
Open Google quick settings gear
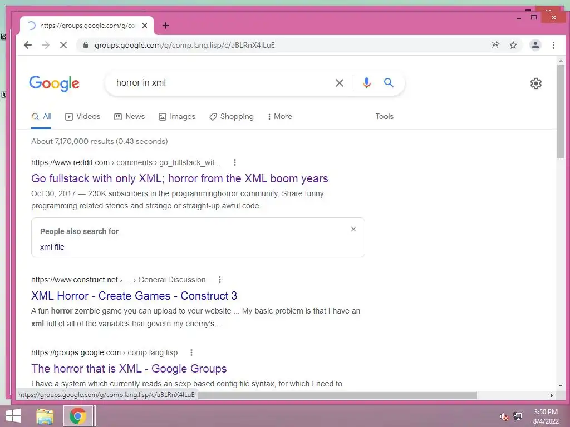[x=536, y=83]
